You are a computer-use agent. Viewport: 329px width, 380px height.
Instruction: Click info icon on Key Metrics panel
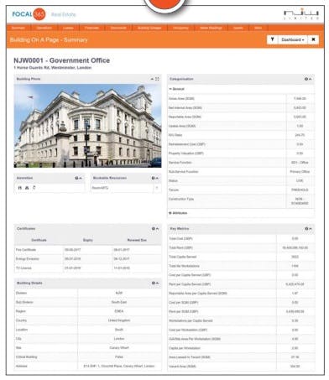pos(306,229)
